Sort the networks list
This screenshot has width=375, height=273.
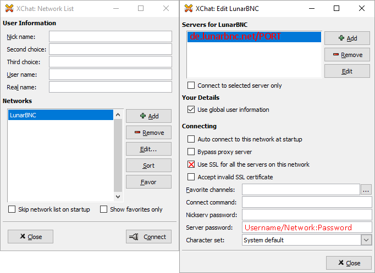point(149,166)
